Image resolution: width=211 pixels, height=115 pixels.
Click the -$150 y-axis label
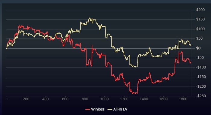point(200,77)
